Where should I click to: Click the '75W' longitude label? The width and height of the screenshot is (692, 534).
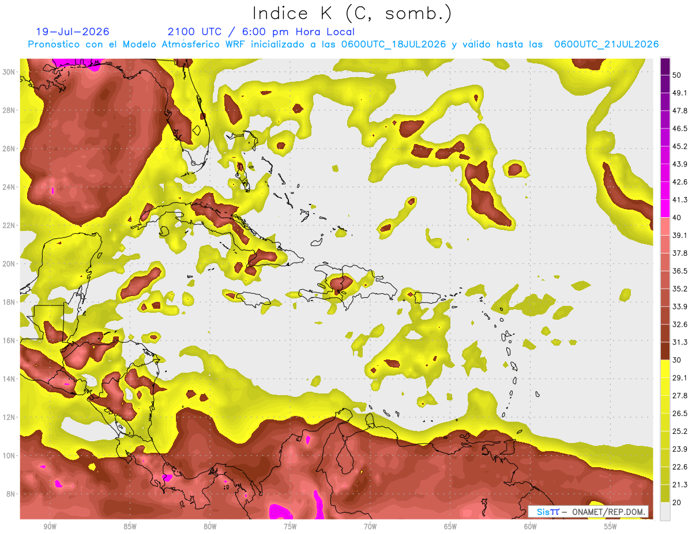coord(290,527)
